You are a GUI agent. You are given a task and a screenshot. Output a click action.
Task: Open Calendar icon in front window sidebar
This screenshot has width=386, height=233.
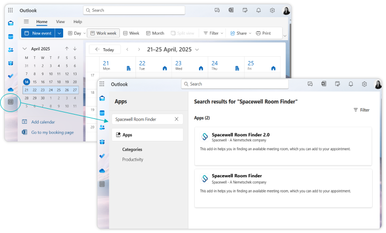pos(102,113)
